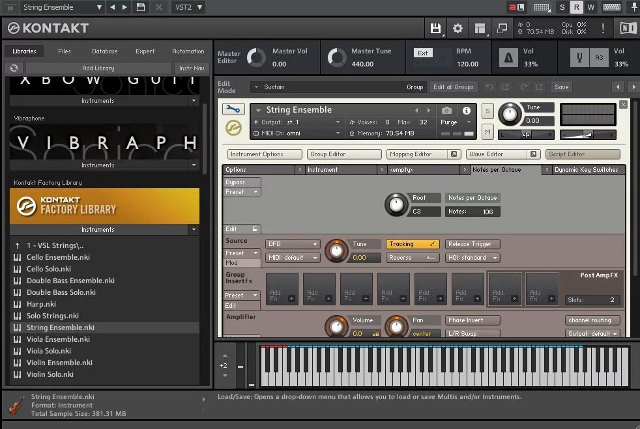Open the DFD source mode dropdown
Screen dimensions: 640x429
pyautogui.click(x=292, y=244)
